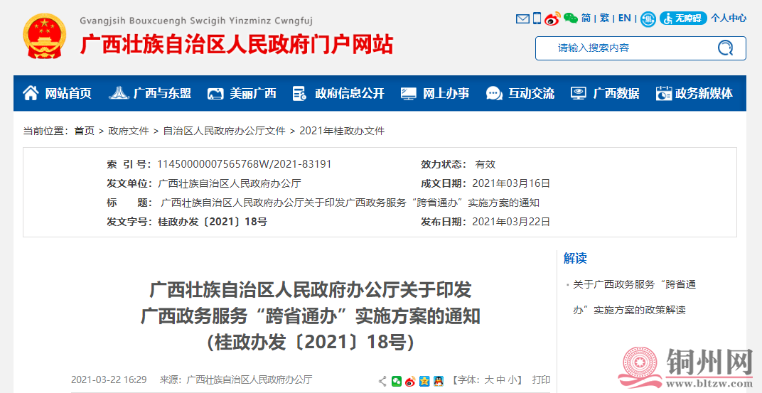
Task: Set font size to large (大)
Action: 489,380
